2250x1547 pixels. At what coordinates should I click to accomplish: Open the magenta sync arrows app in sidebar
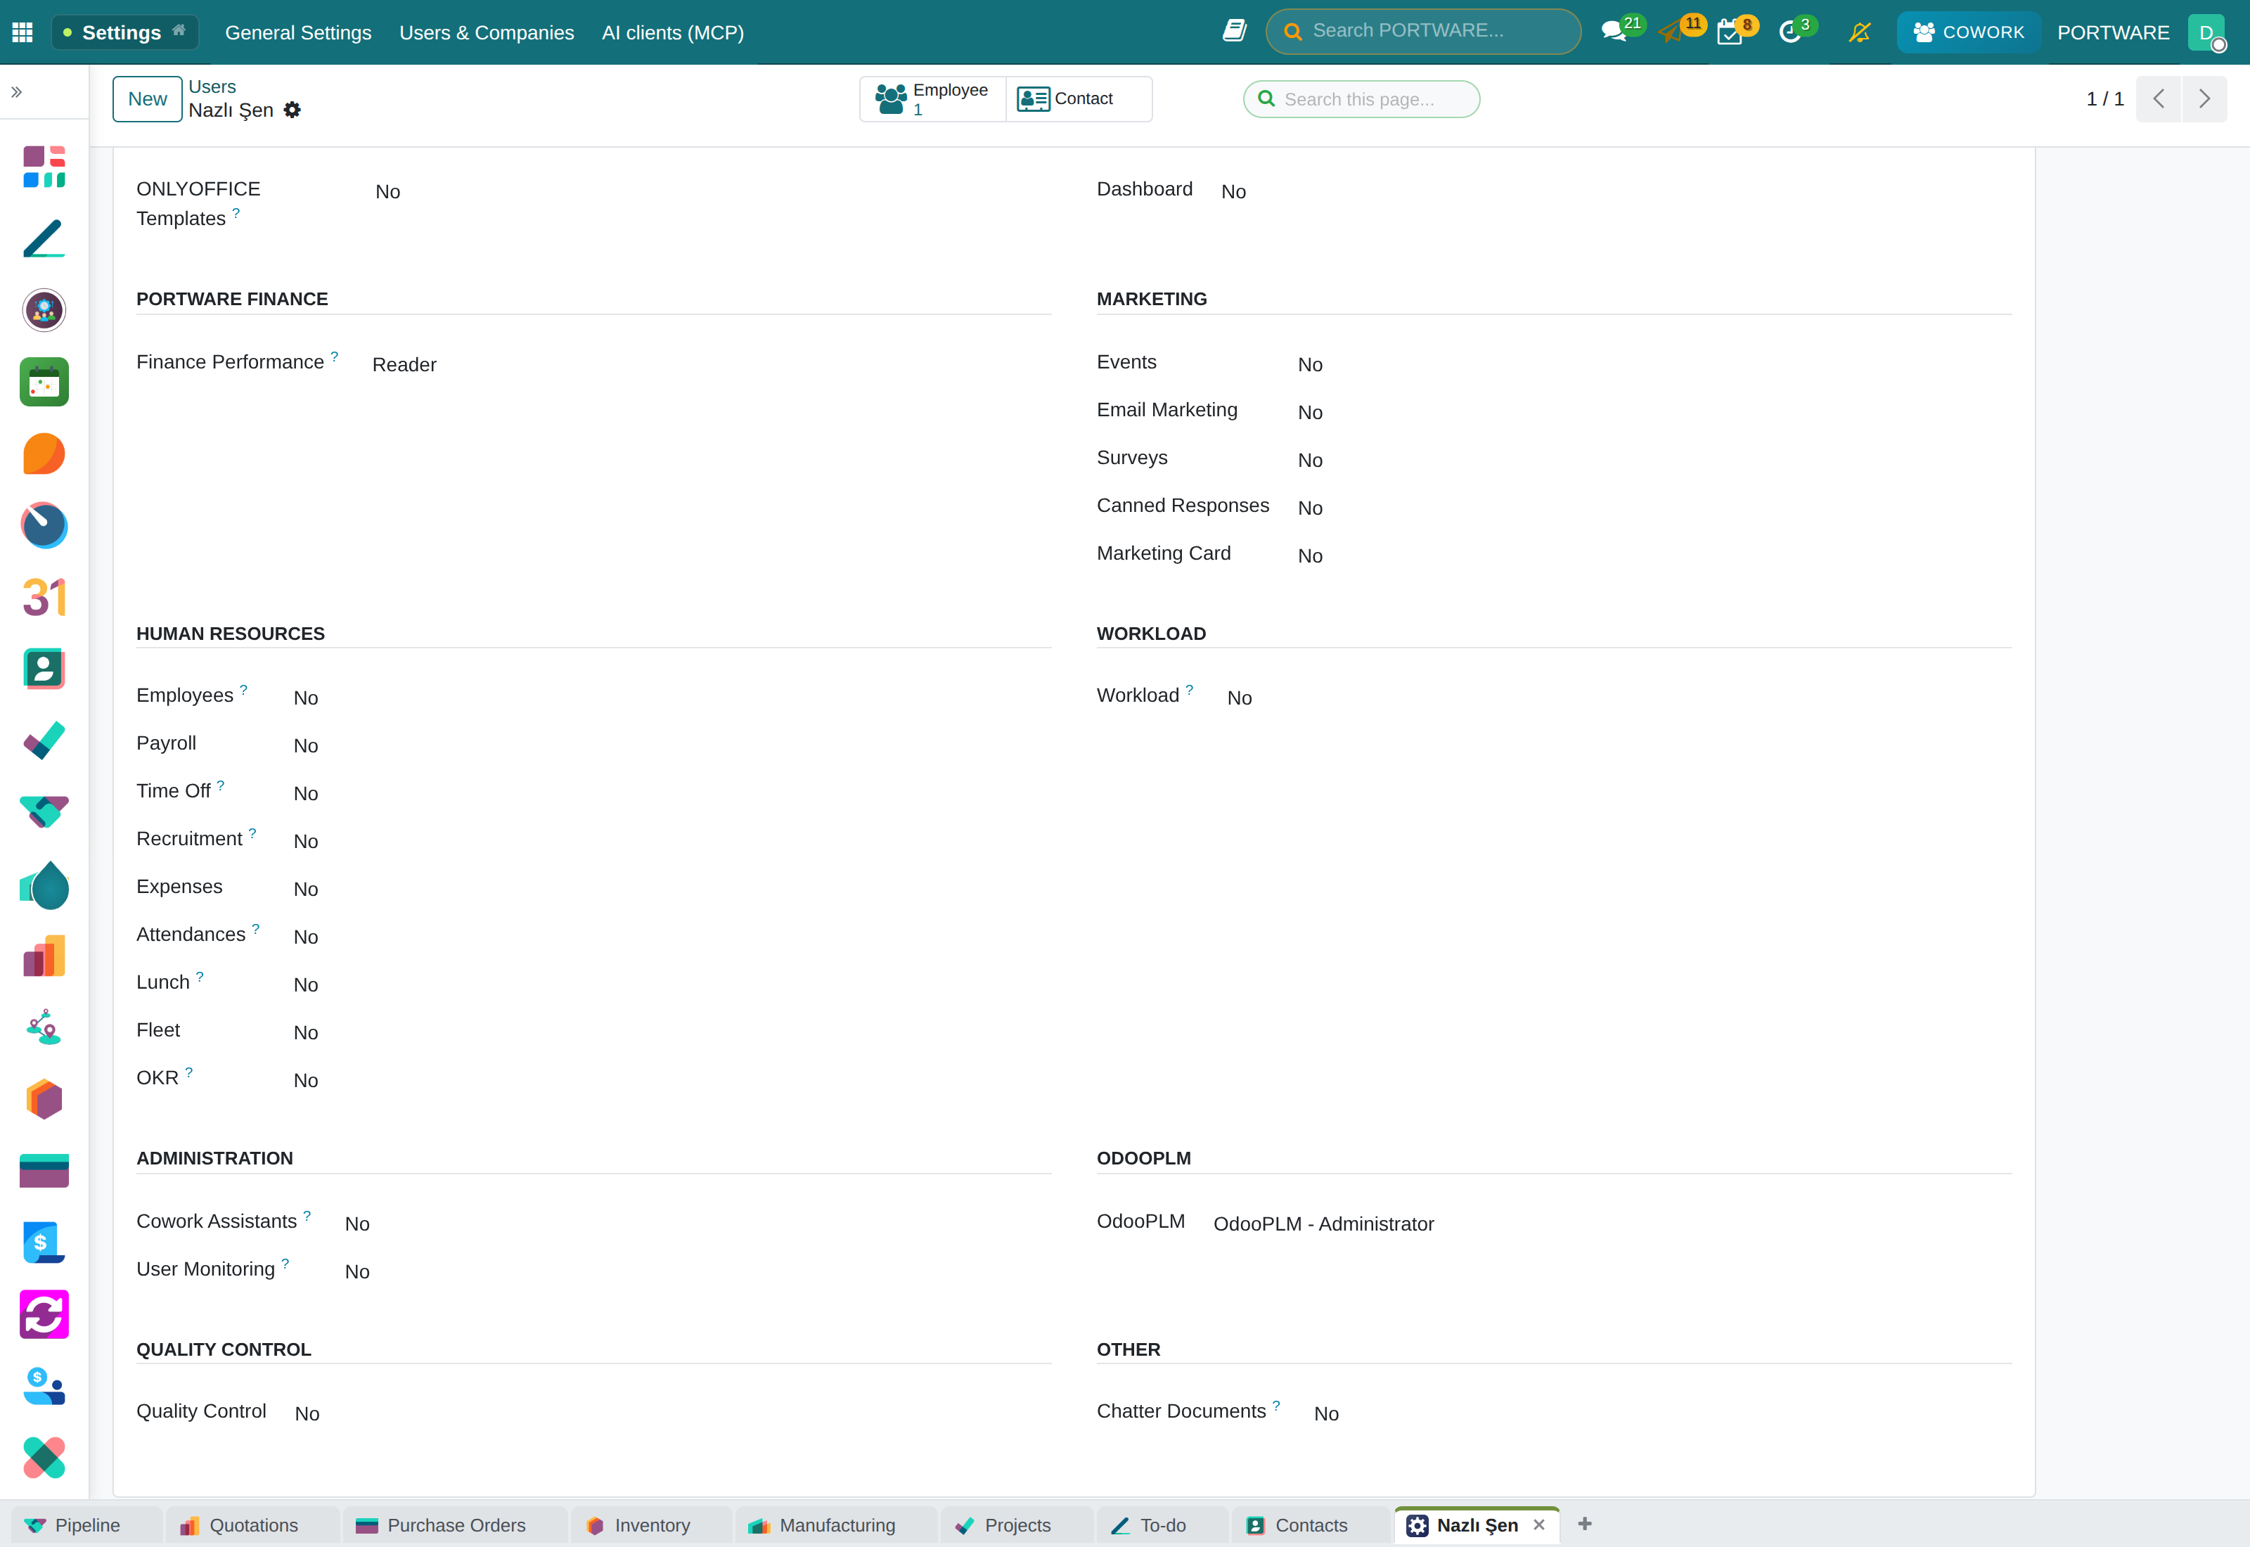coord(44,1314)
